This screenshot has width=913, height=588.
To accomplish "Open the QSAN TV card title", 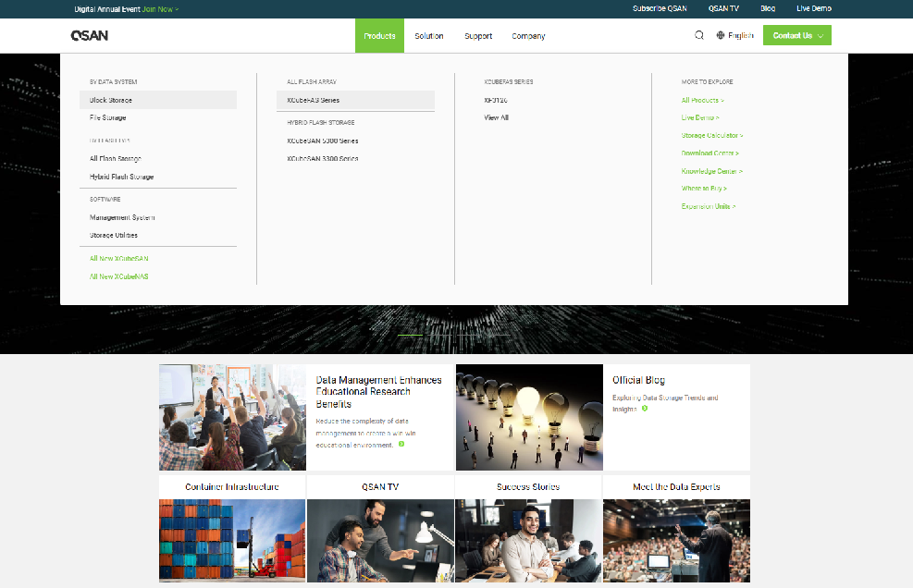I will coord(380,486).
